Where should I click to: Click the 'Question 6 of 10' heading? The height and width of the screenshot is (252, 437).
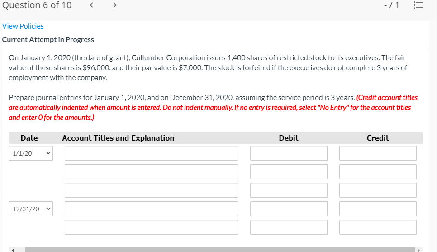click(x=37, y=5)
